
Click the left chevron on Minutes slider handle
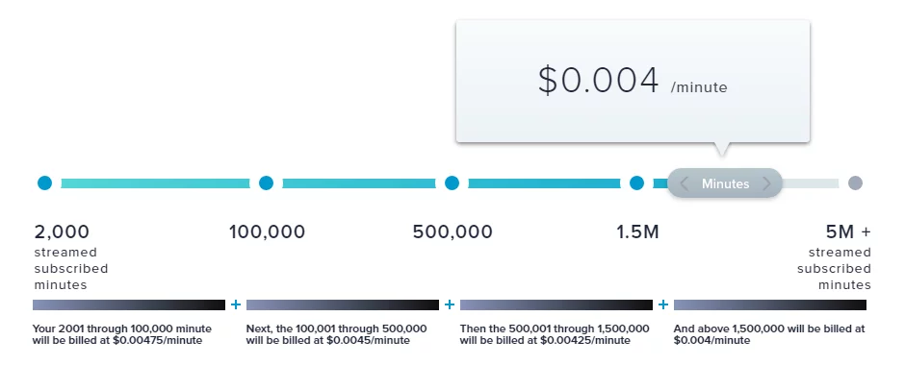click(x=684, y=183)
